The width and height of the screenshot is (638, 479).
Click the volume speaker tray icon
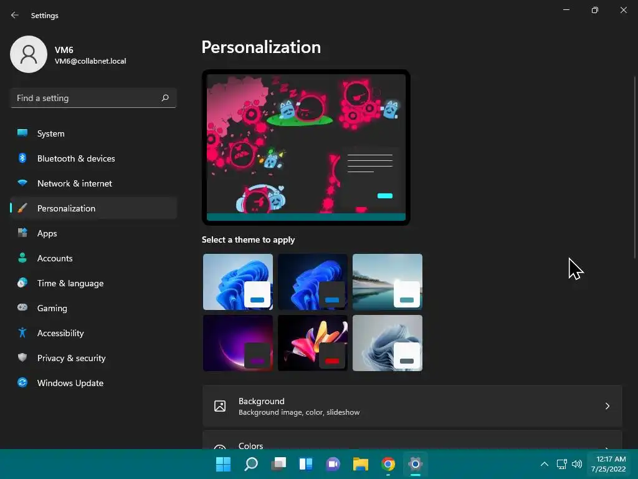pyautogui.click(x=576, y=464)
